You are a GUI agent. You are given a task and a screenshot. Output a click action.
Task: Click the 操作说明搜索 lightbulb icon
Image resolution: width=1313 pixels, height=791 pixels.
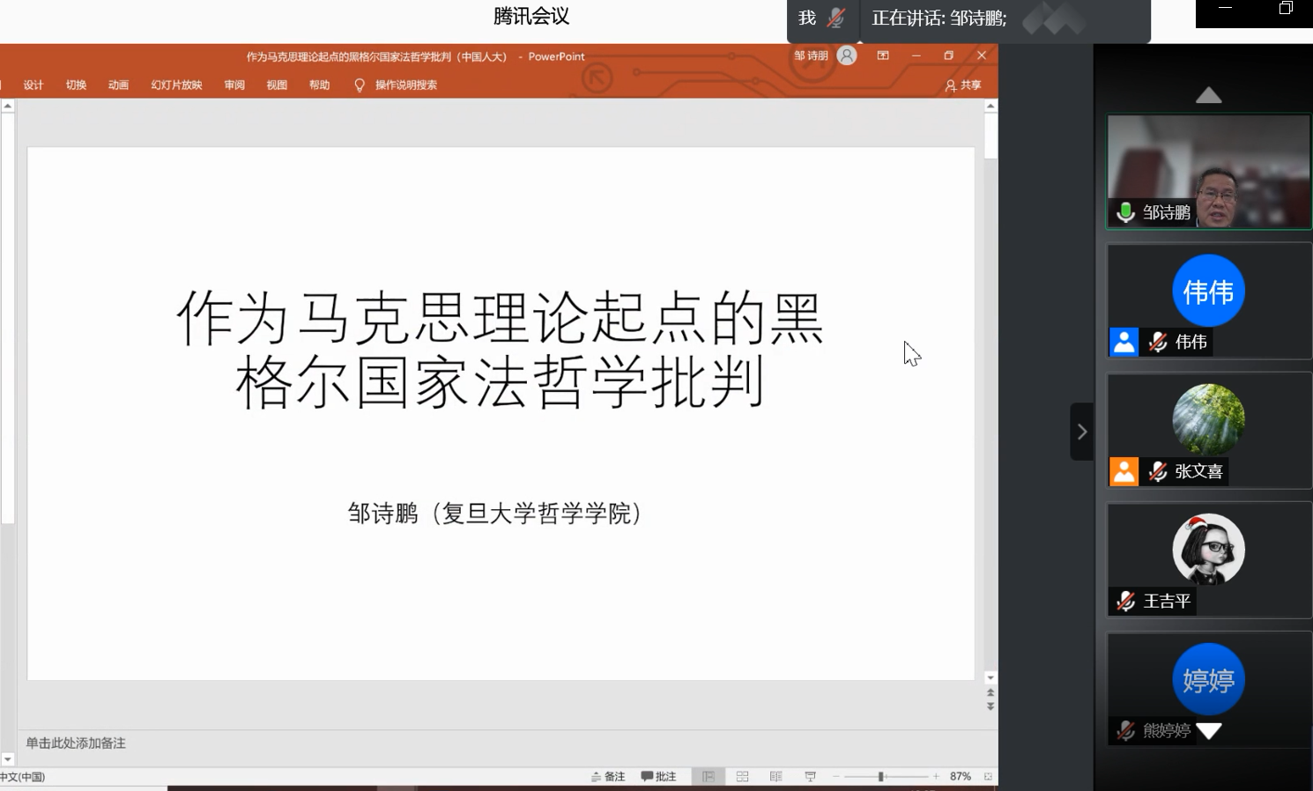[359, 85]
